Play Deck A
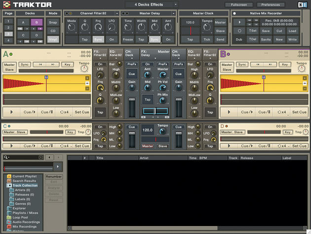 (11, 112)
